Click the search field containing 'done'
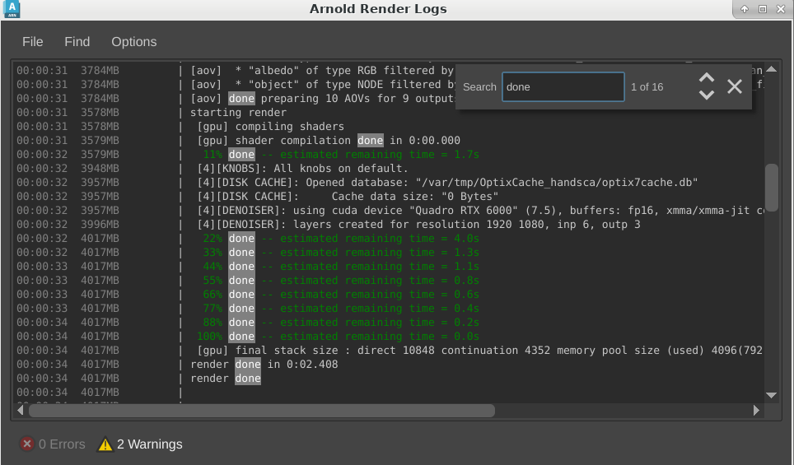Image resolution: width=794 pixels, height=465 pixels. [x=563, y=86]
